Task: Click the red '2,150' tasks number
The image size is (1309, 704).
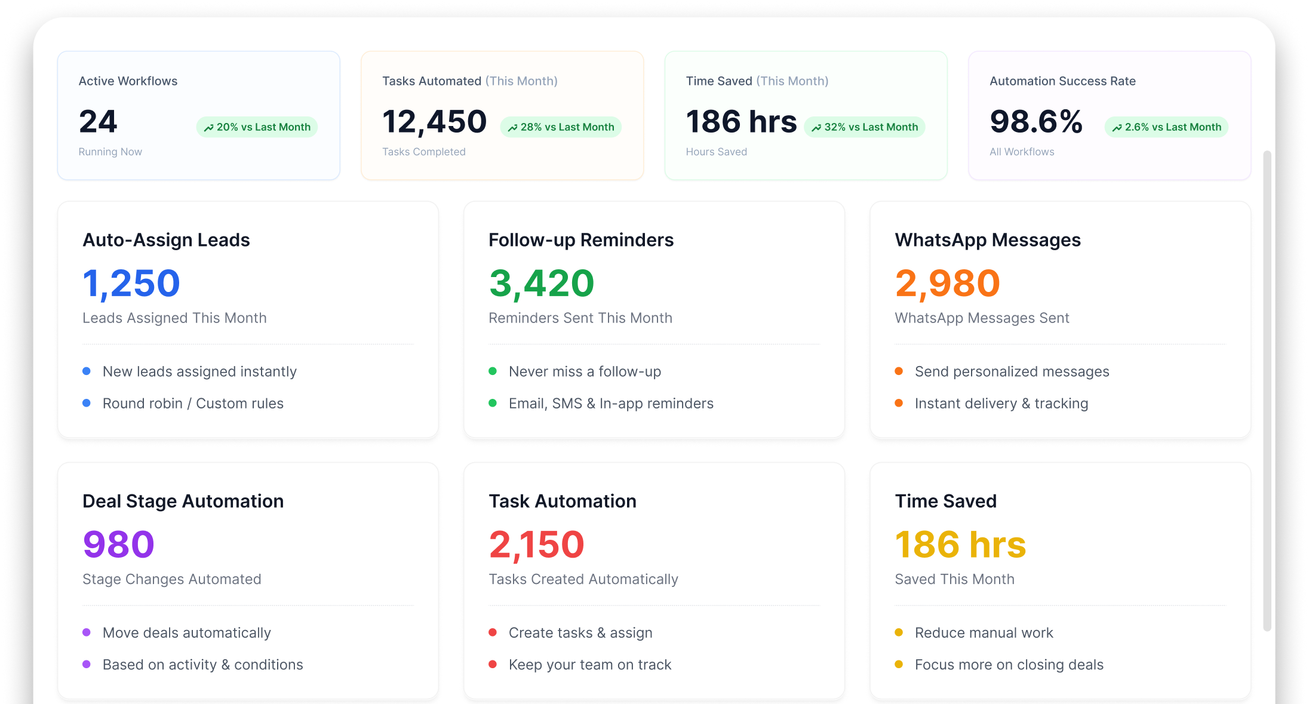Action: tap(536, 545)
